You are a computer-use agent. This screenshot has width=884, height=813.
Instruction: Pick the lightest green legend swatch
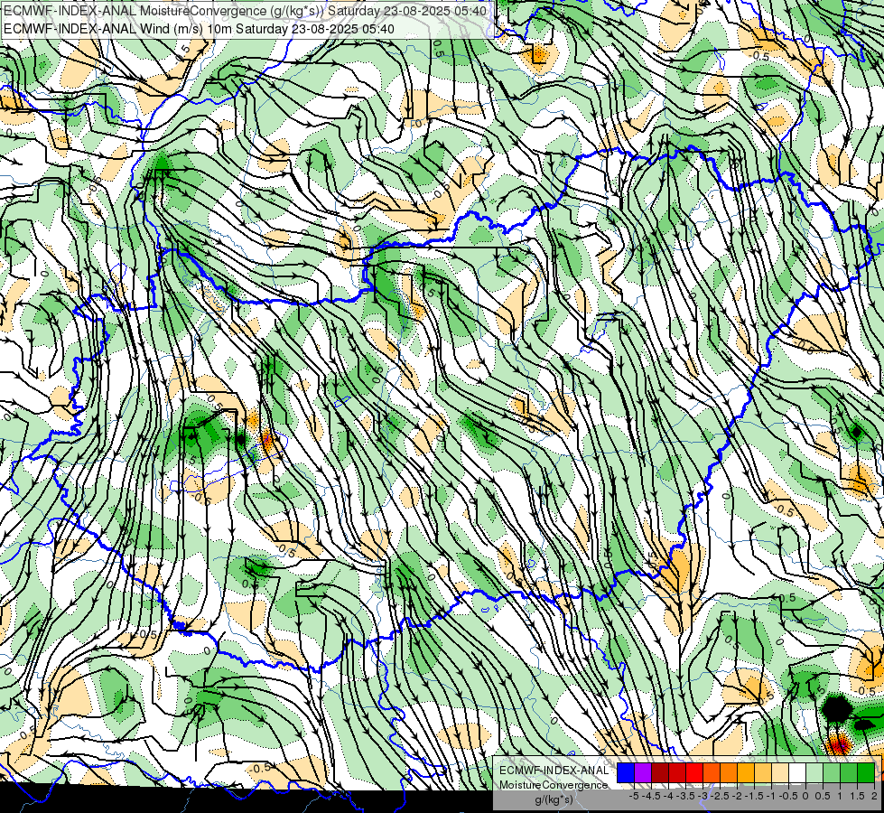pyautogui.click(x=814, y=772)
